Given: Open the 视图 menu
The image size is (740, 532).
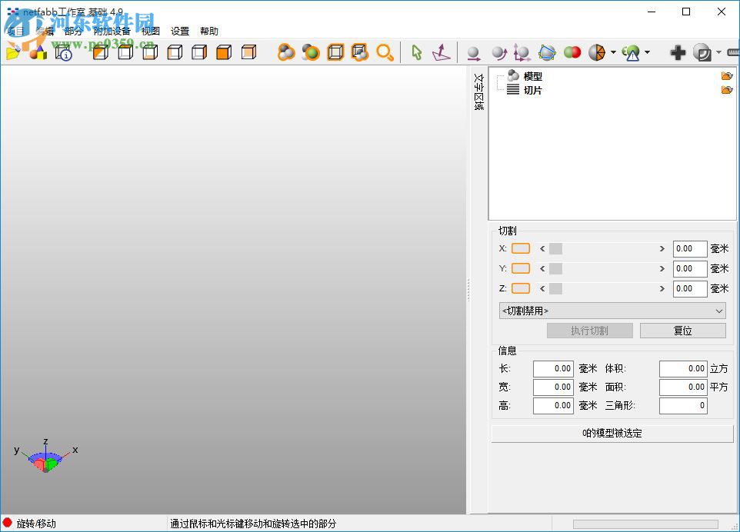Looking at the screenshot, I should coord(151,31).
